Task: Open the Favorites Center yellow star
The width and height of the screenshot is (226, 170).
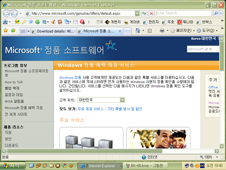Action: point(5,31)
